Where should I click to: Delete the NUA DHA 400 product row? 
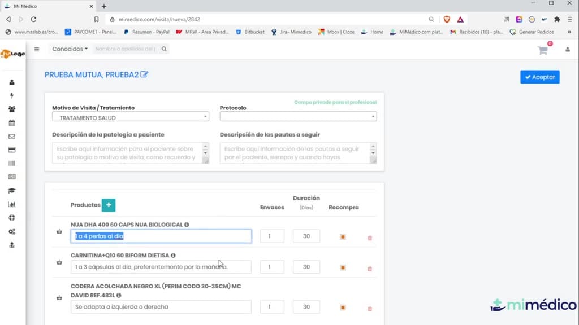click(370, 238)
